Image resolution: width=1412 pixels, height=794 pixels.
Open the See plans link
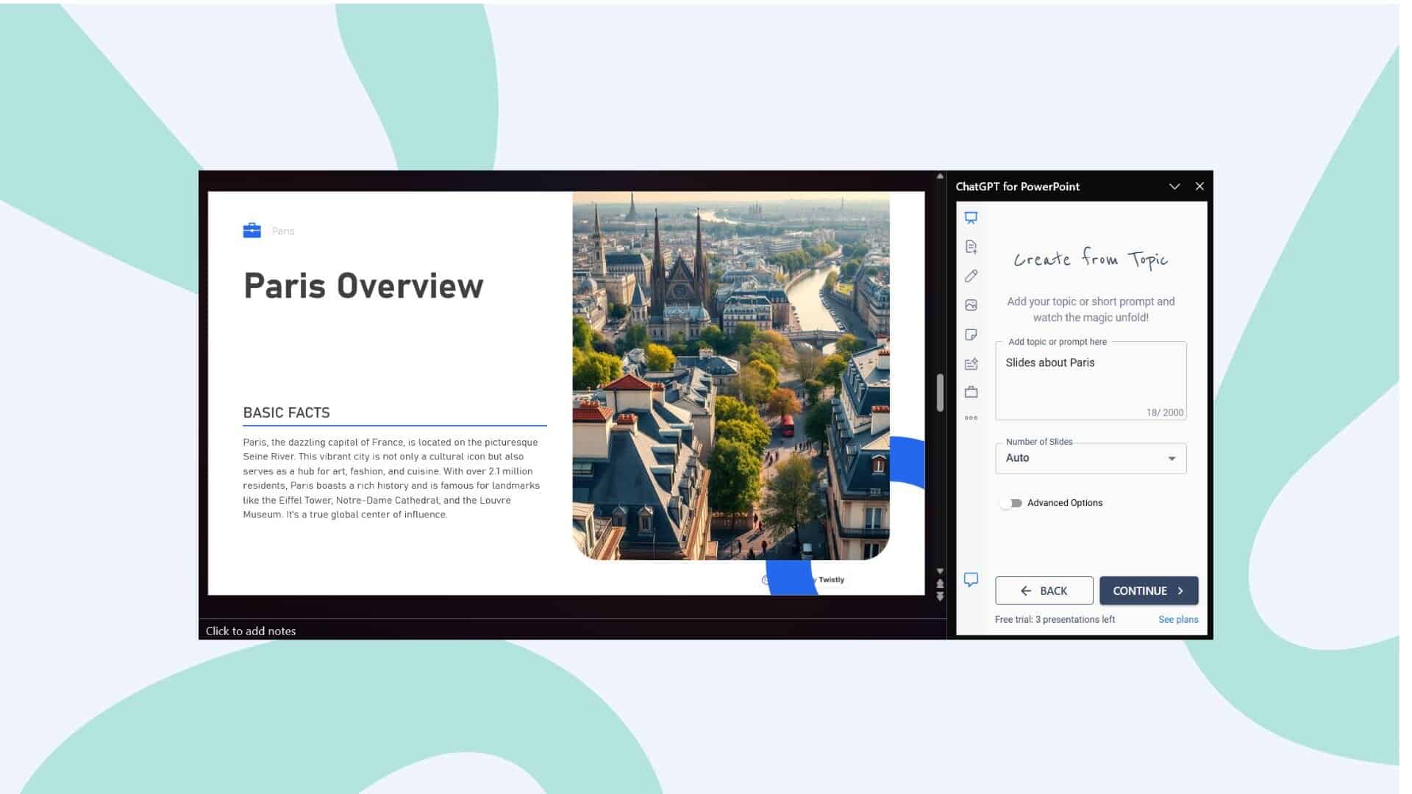point(1178,619)
